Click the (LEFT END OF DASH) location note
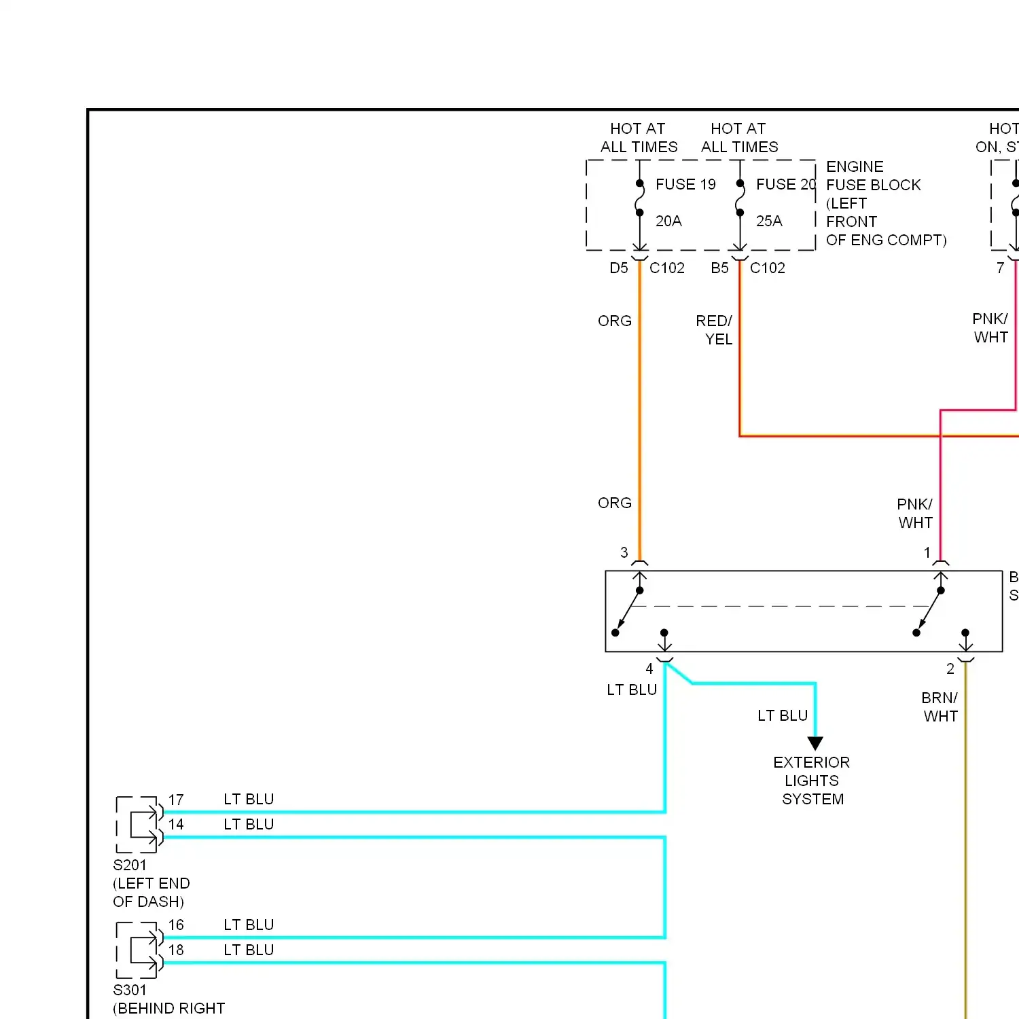Viewport: 1019px width, 1019px height. (x=151, y=893)
